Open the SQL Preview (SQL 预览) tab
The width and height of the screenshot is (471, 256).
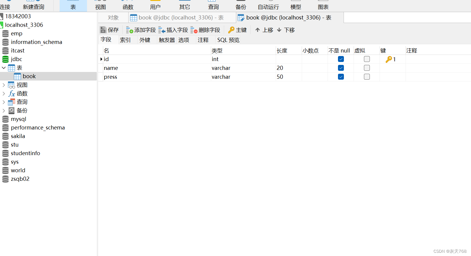click(x=228, y=40)
